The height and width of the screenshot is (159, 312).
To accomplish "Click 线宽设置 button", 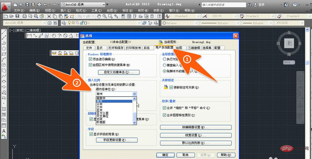I will [x=196, y=135].
